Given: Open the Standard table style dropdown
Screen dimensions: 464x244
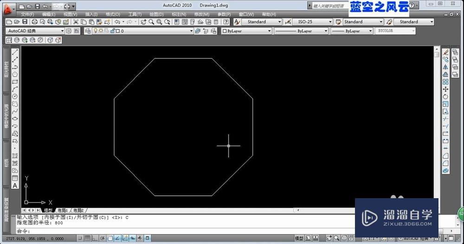Looking at the screenshot, I should pyautogui.click(x=363, y=22).
